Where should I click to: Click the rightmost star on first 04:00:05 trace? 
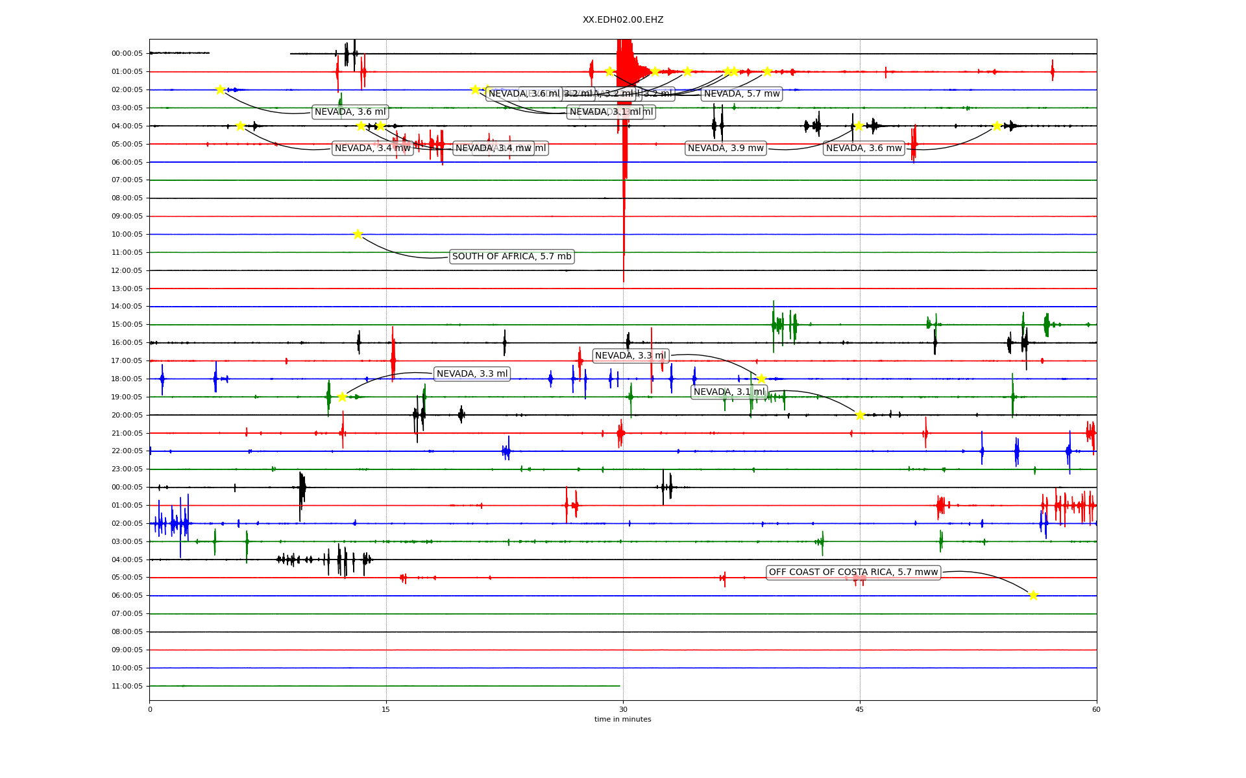pyautogui.click(x=997, y=126)
